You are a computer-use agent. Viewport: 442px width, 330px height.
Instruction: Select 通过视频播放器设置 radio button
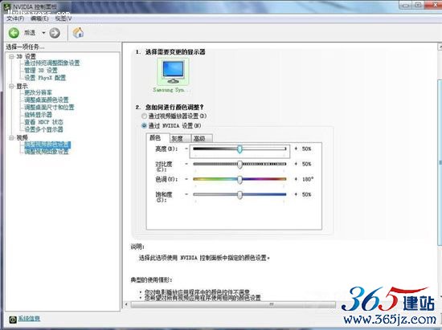coord(144,116)
